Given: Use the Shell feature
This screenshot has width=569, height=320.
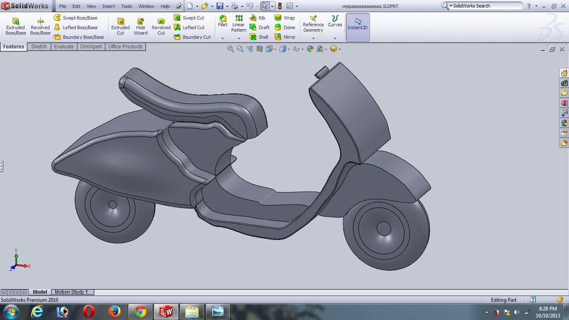Looking at the screenshot, I should (259, 37).
